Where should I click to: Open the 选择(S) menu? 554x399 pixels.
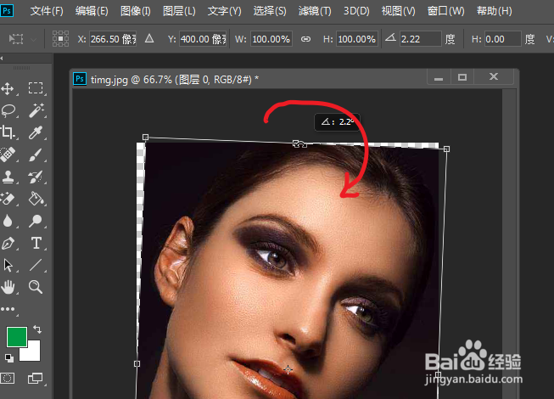270,11
